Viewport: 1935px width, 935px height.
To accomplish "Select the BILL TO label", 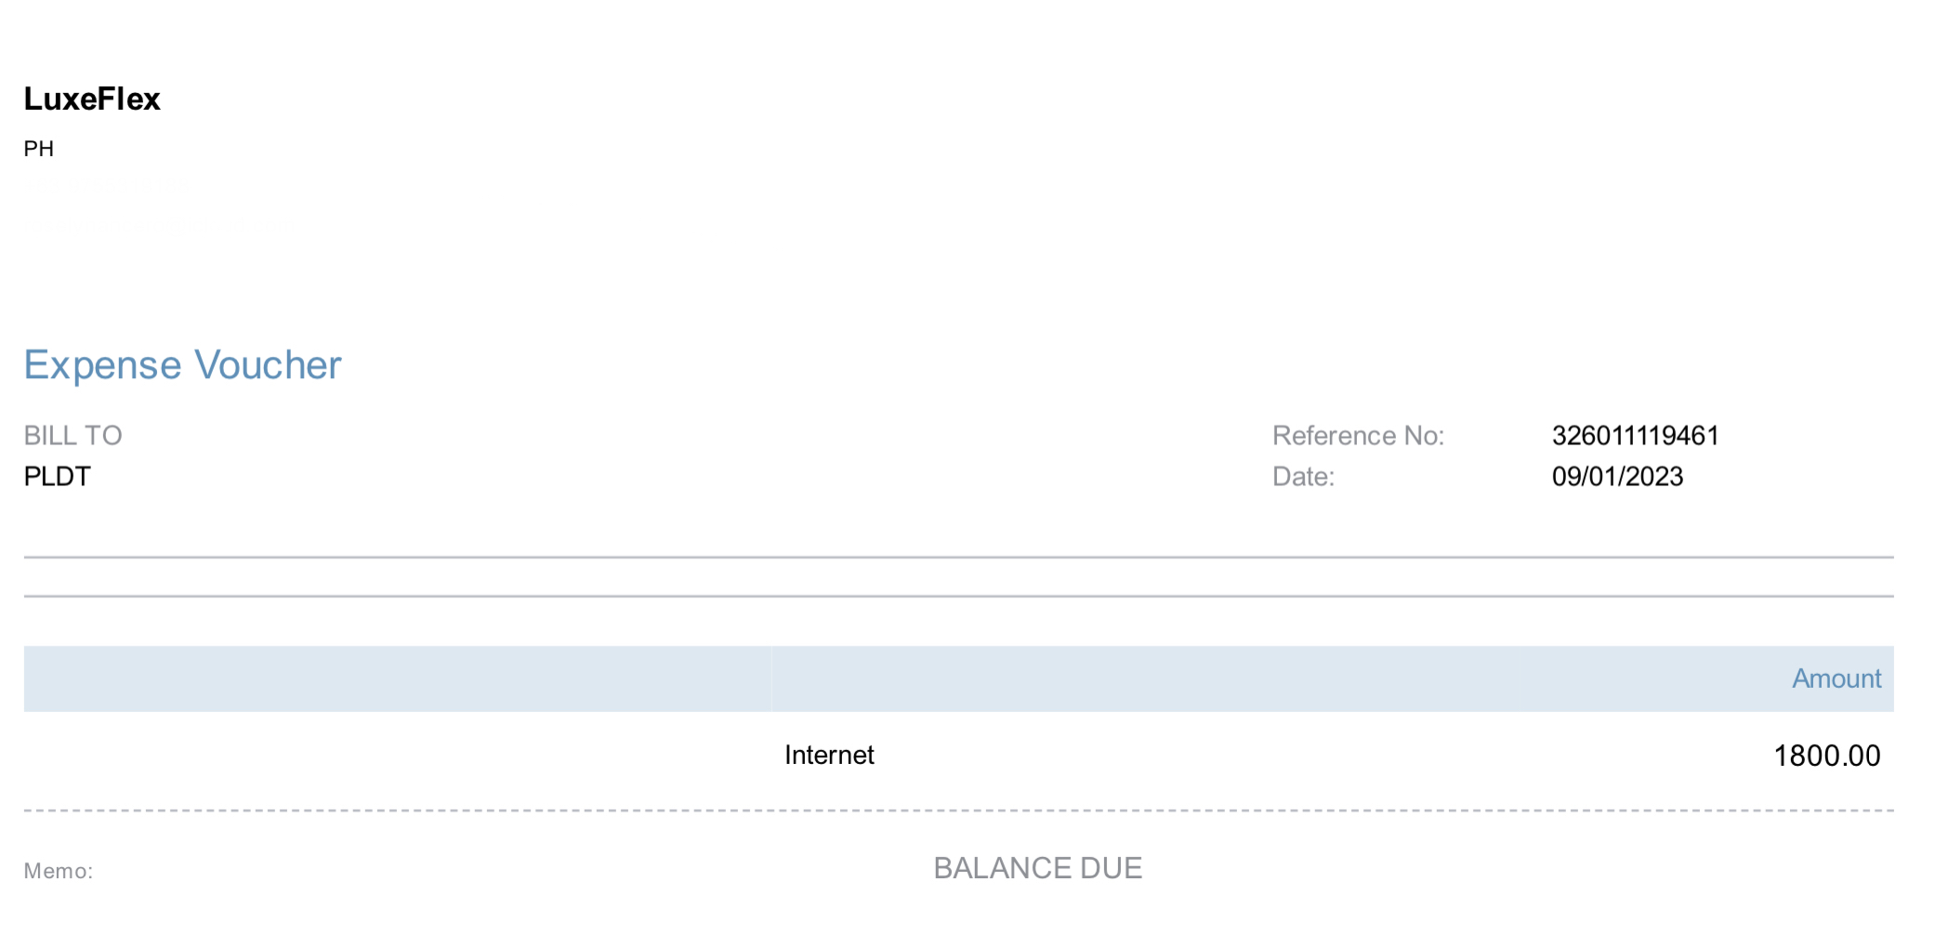I will coord(72,435).
